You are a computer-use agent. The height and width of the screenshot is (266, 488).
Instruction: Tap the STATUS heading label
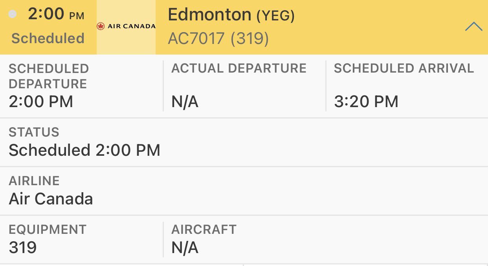coord(34,132)
